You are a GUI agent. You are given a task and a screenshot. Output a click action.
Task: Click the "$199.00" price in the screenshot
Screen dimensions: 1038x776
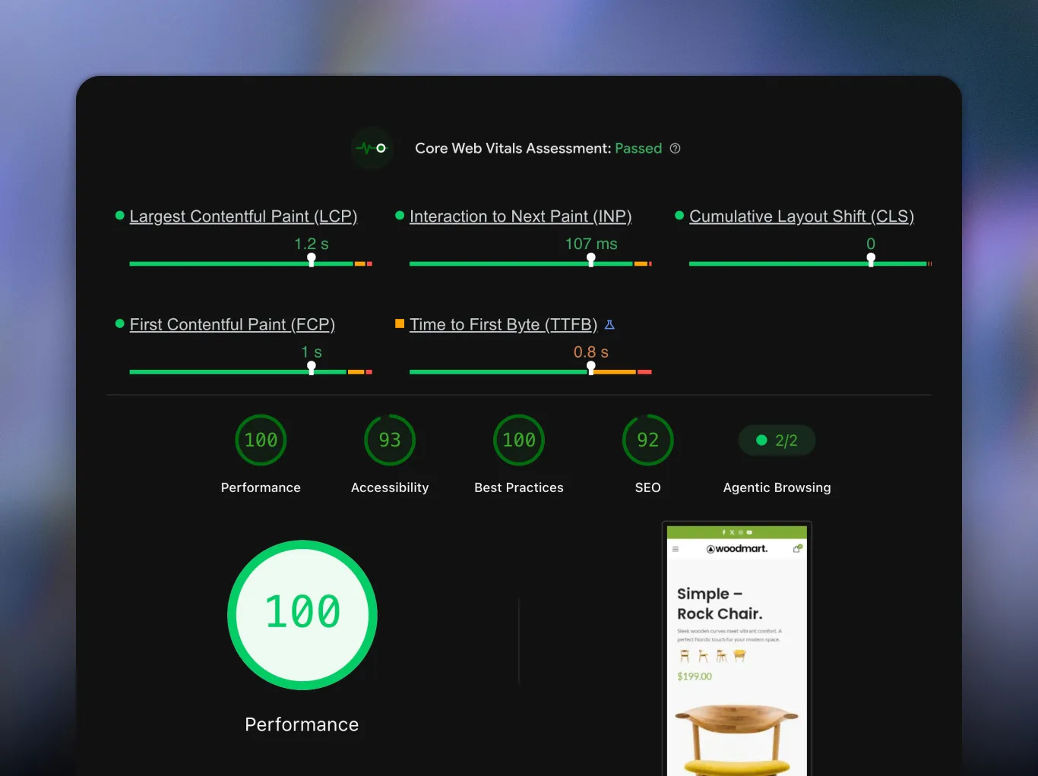pyautogui.click(x=695, y=677)
